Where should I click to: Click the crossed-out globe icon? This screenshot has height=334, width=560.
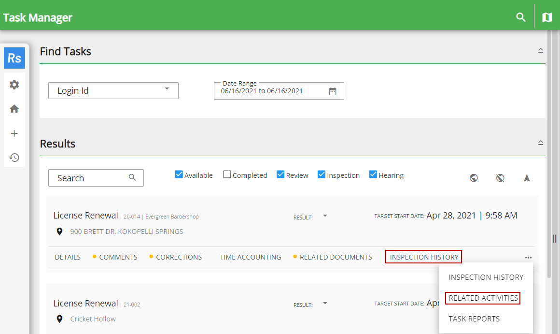point(500,178)
